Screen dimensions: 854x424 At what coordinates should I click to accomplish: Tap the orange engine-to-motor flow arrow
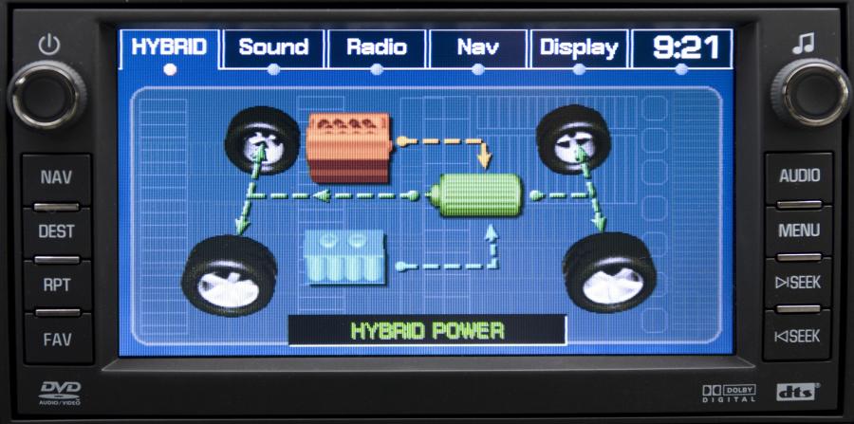point(444,151)
